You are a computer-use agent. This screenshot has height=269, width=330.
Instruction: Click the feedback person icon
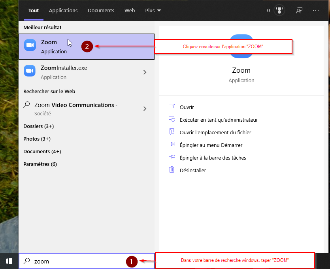tap(299, 11)
